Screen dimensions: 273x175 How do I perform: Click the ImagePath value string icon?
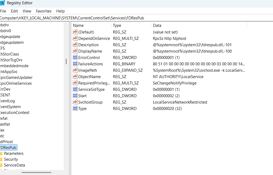tap(75, 70)
